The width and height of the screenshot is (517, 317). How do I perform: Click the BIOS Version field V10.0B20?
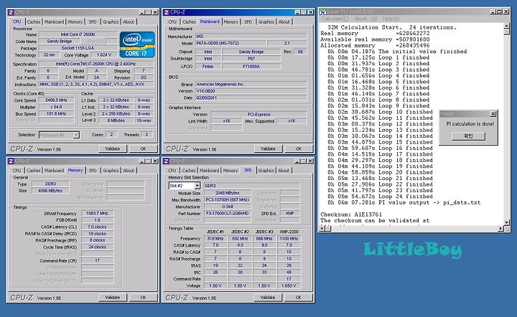coord(251,91)
